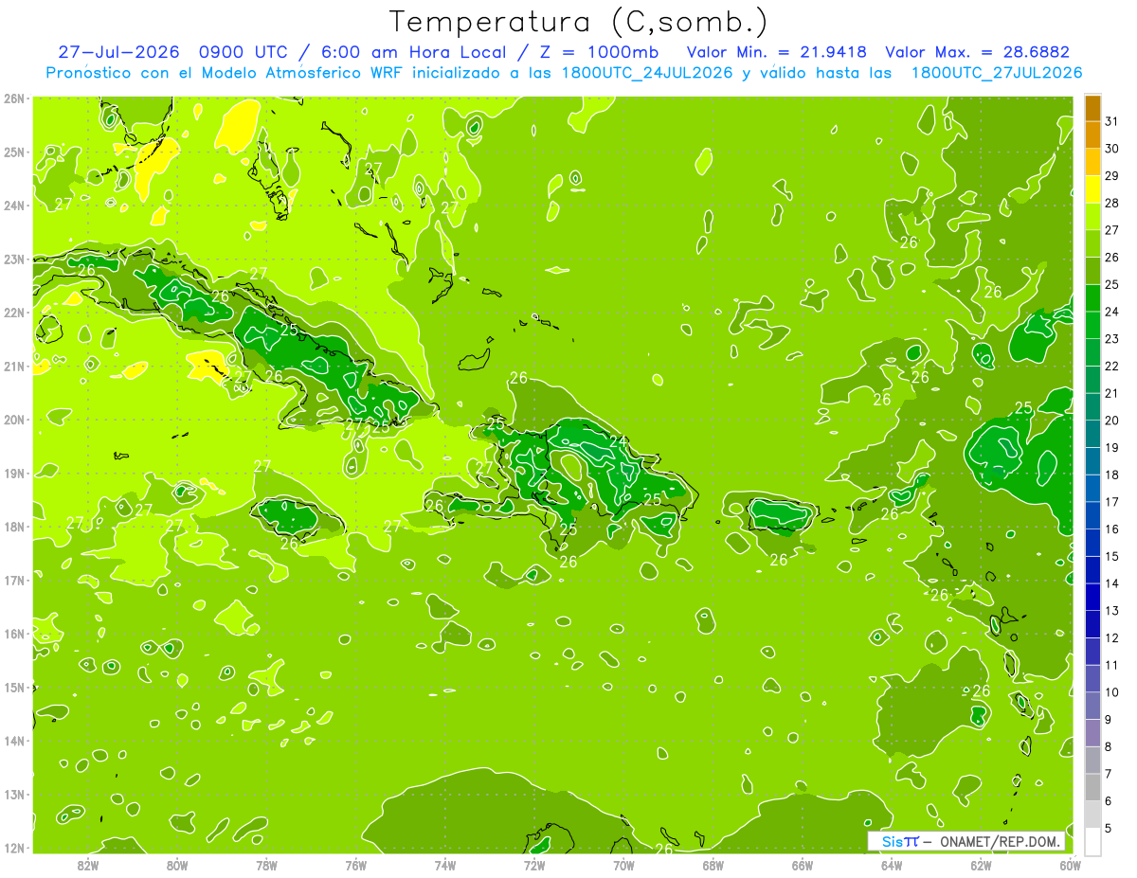Click the '62W' longitude axis label
Viewport: 1137px width, 878px height.
[981, 865]
